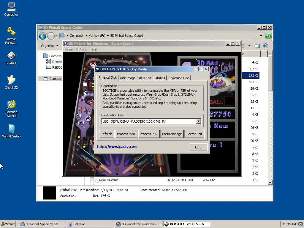This screenshot has width=304, height=228.
Task: Click the green refresh icon in address bar
Action: click(x=268, y=36)
